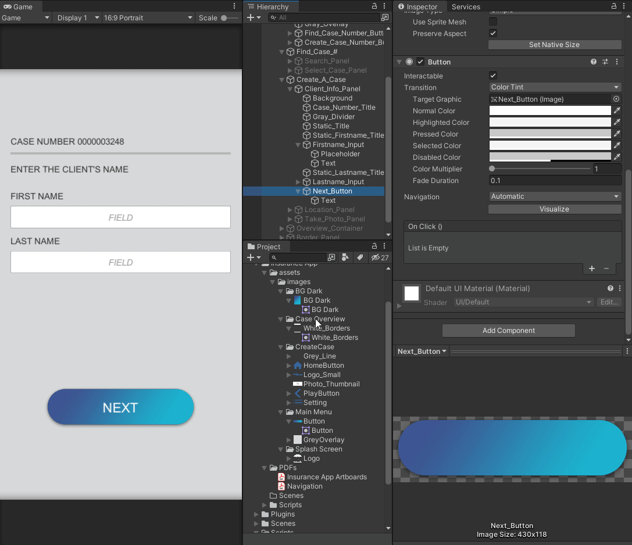Pick Pressed Color with the eyedropper
Viewport: 632px width, 545px height.
pyautogui.click(x=617, y=134)
